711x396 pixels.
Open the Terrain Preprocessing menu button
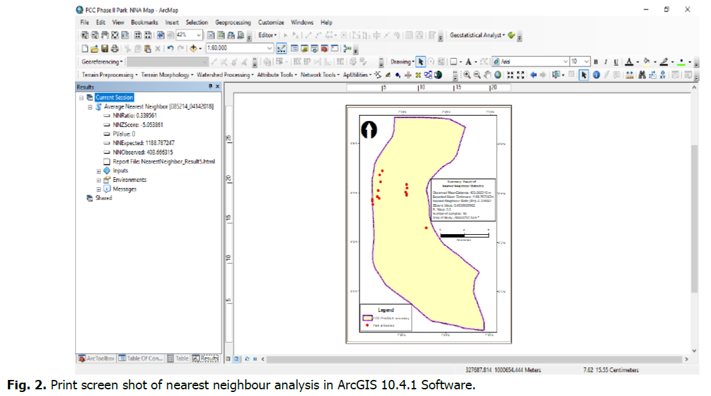tap(109, 75)
